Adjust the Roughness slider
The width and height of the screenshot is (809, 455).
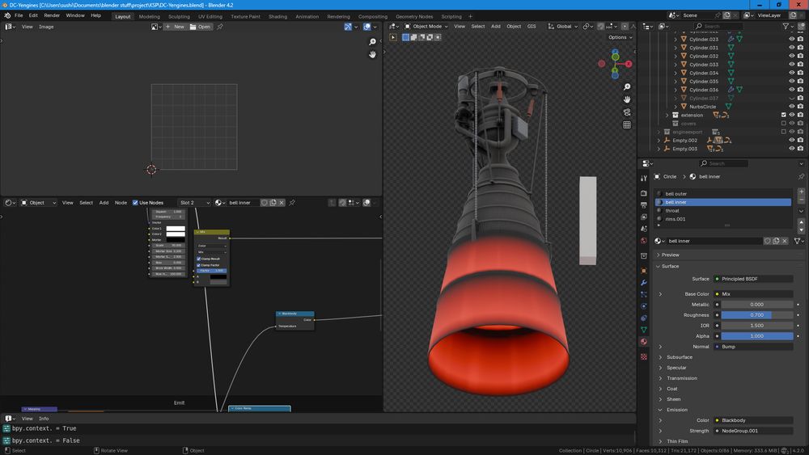pos(756,315)
